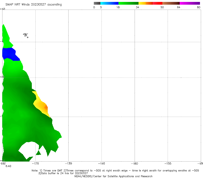This screenshot has width=203, height=178.
Task: Click the 18 label under the color bar
Action: [118, 7]
